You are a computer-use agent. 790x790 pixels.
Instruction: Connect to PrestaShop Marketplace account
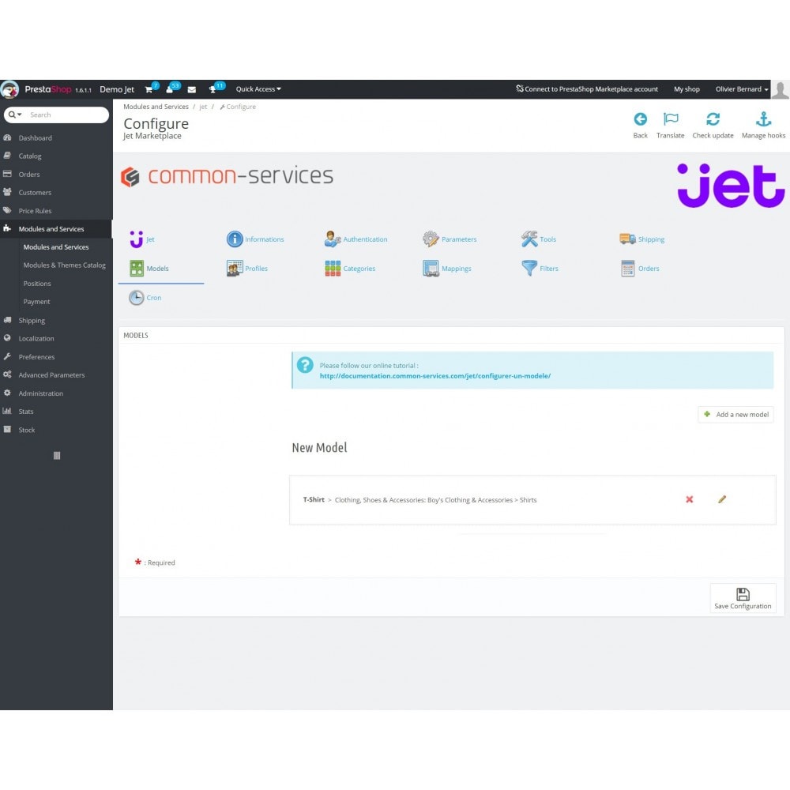tap(587, 89)
